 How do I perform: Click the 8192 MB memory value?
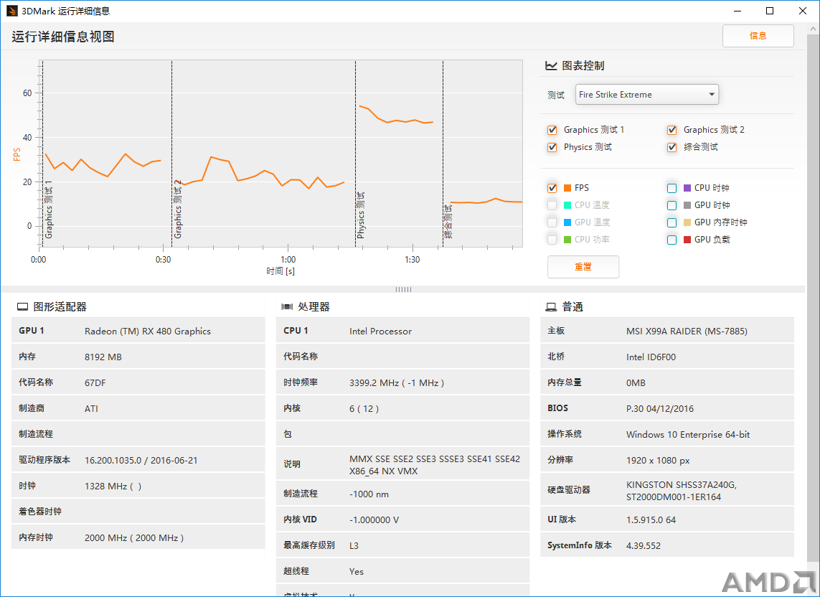(x=103, y=357)
